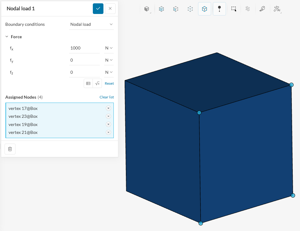Click the Reset link
The height and width of the screenshot is (231, 300).
pos(109,83)
